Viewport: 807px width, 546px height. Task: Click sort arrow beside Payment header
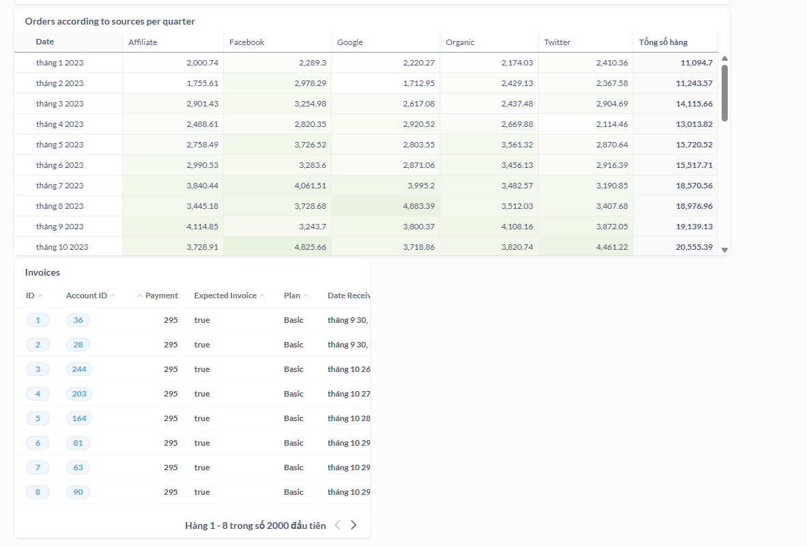140,296
